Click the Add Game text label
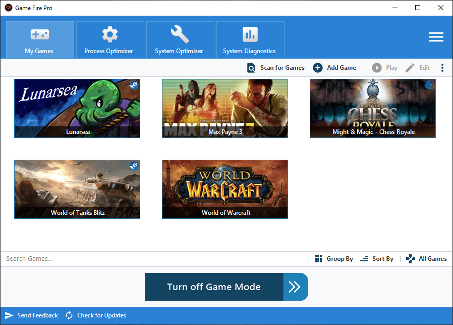This screenshot has height=325, width=453. pyautogui.click(x=342, y=68)
